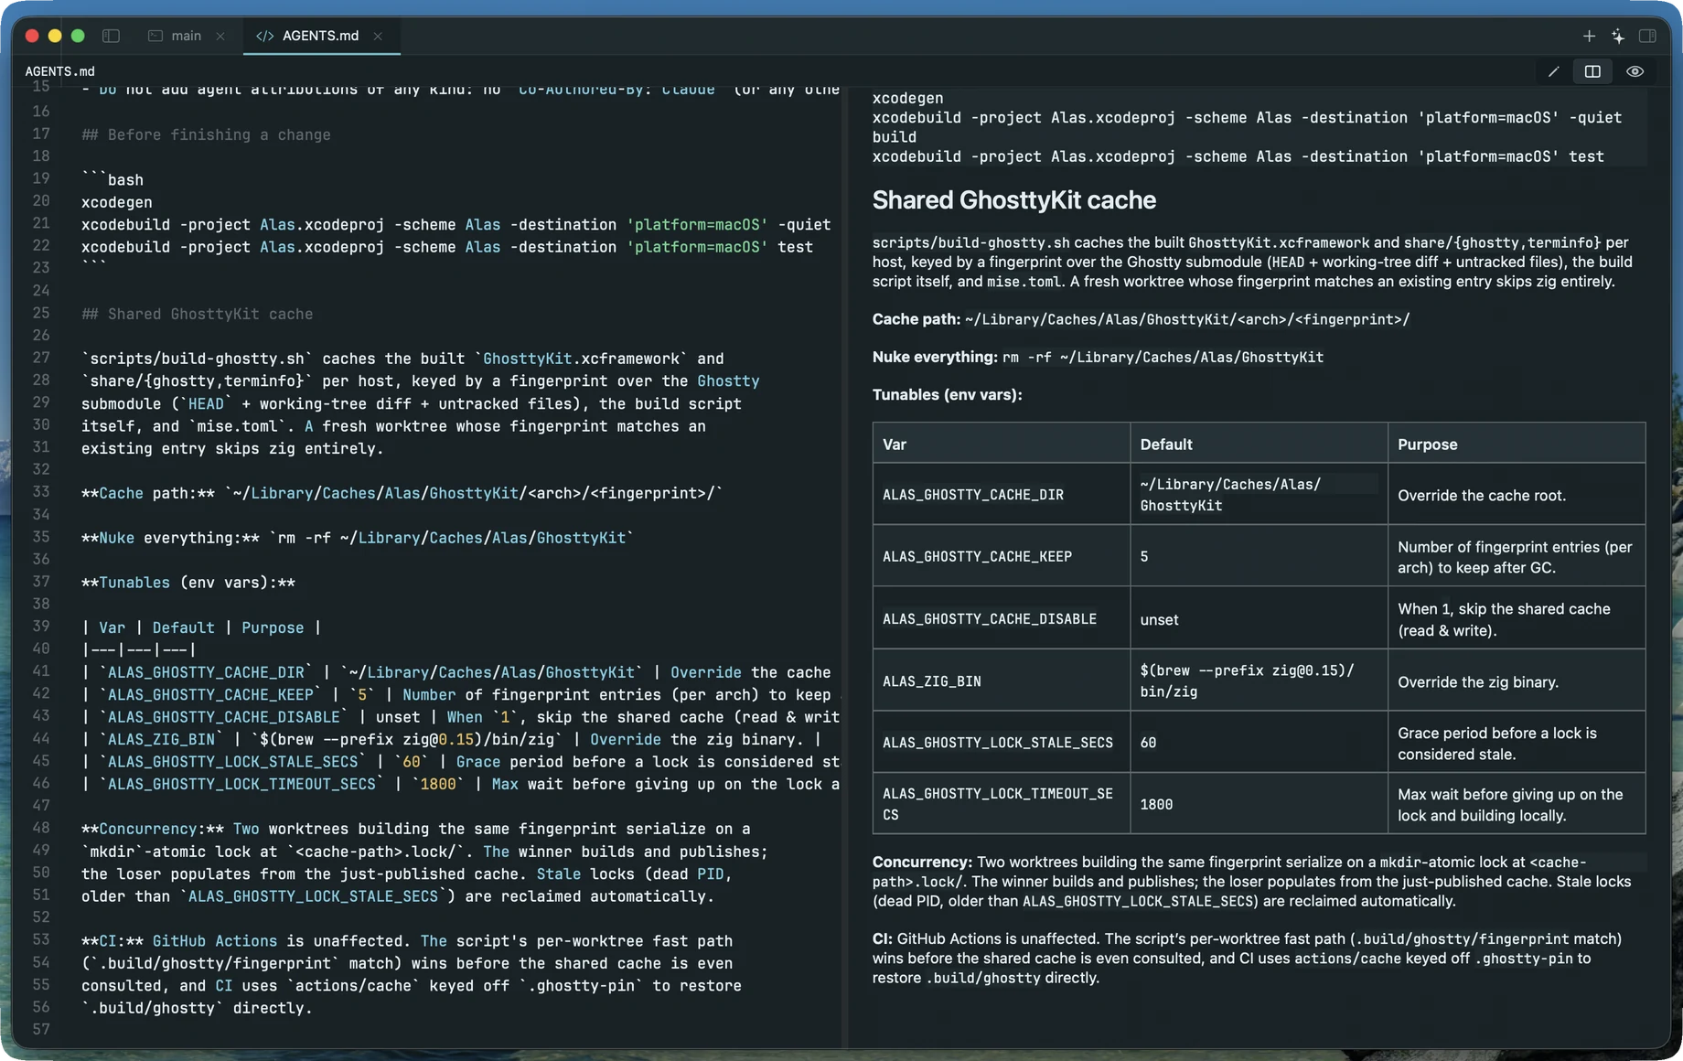Screen dimensions: 1683x1061
Task: Switch to the main tab
Action: pos(186,36)
